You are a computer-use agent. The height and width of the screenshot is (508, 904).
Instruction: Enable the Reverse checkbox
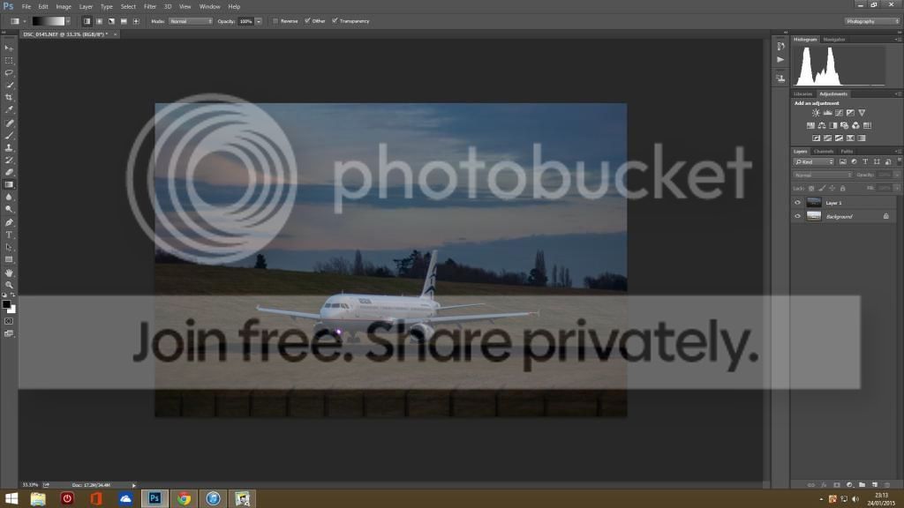click(x=275, y=20)
